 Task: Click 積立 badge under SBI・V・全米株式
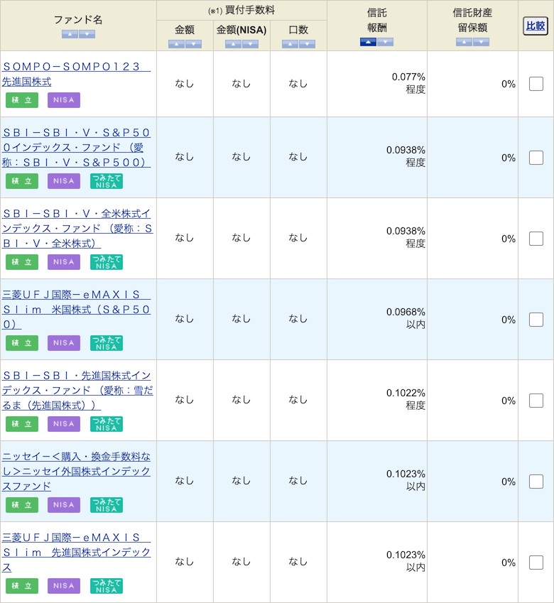[22, 262]
